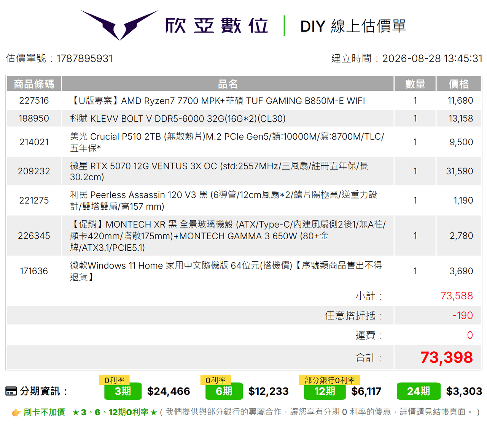The width and height of the screenshot is (487, 427).
Task: Click barcode 214021
Action: [34, 142]
